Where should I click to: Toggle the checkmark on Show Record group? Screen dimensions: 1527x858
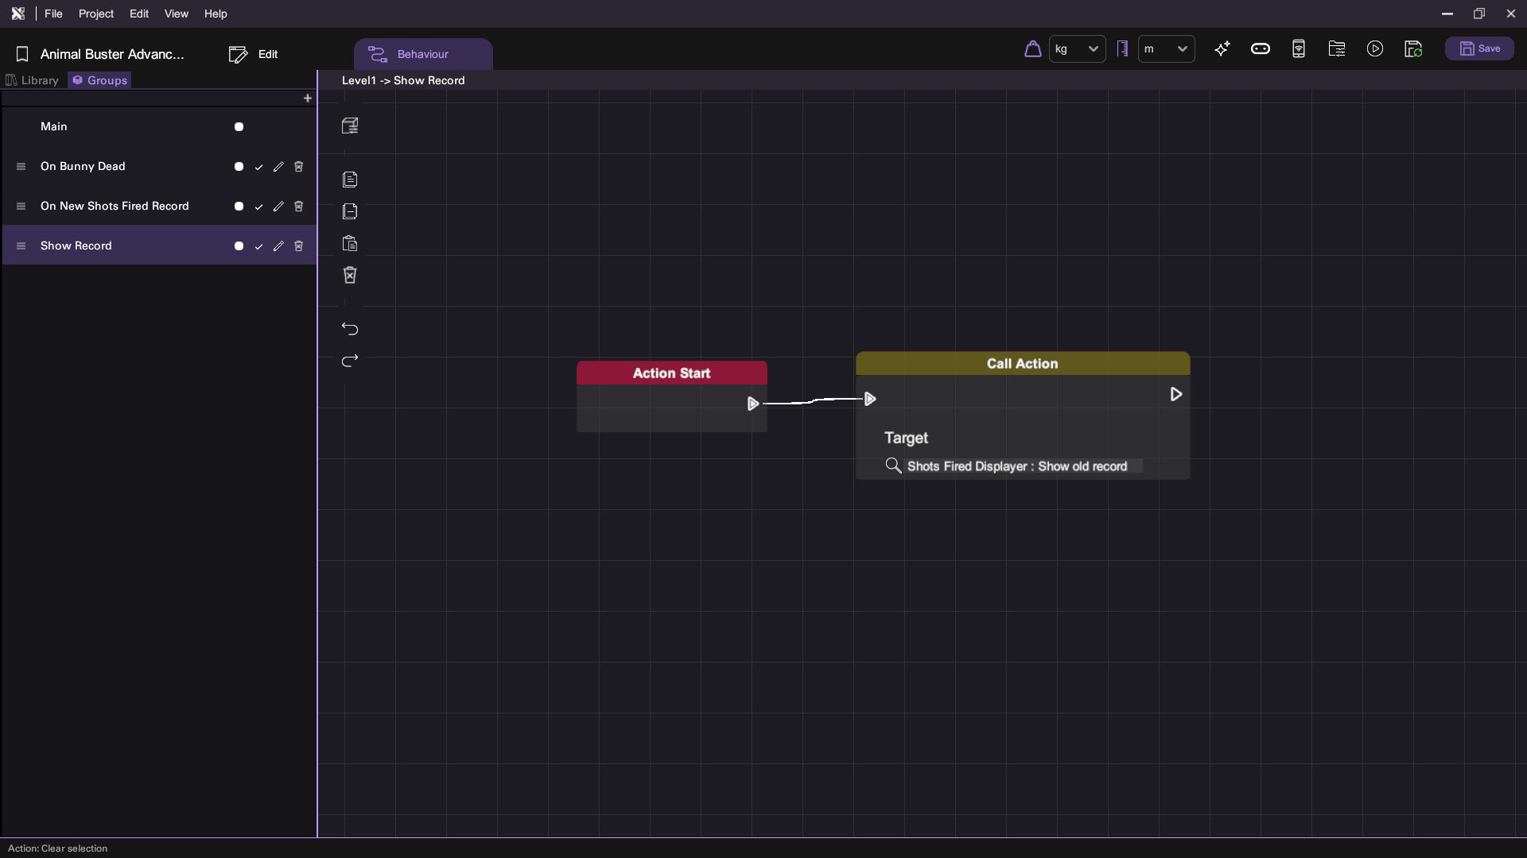point(258,246)
